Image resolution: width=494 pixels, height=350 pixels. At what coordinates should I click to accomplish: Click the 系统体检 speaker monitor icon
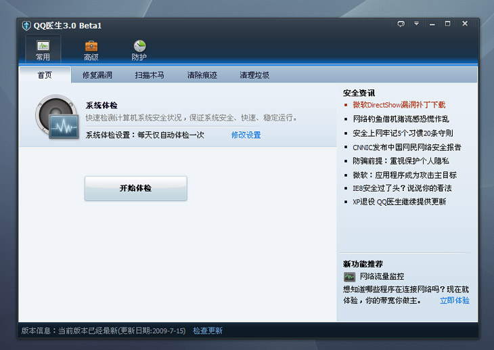[57, 116]
